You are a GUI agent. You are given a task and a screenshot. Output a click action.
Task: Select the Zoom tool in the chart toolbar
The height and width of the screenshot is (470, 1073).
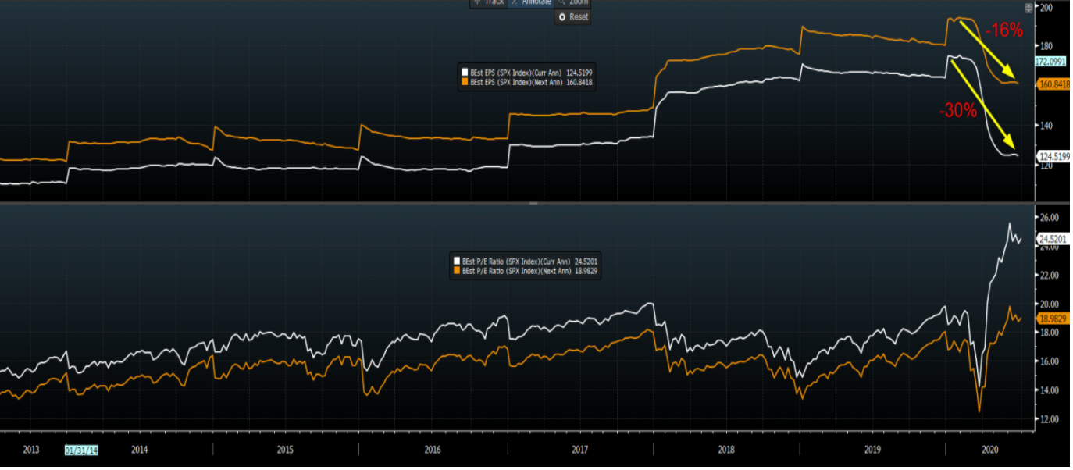point(572,2)
